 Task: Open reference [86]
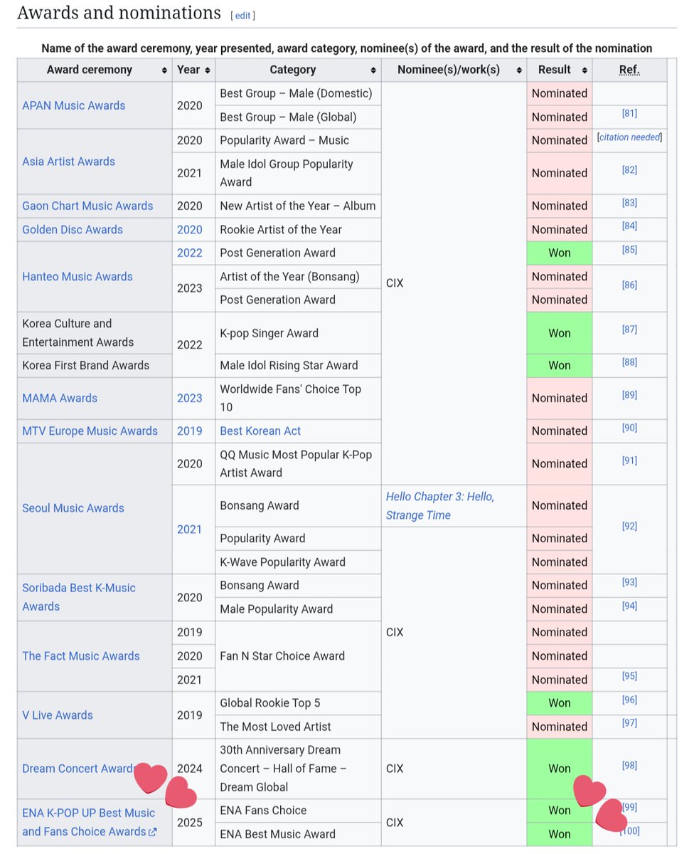(629, 285)
